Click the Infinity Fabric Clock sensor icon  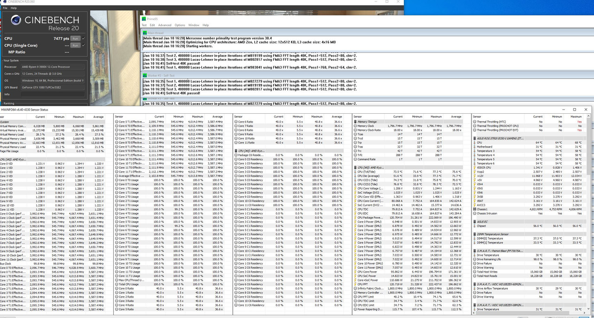[x=355, y=288]
